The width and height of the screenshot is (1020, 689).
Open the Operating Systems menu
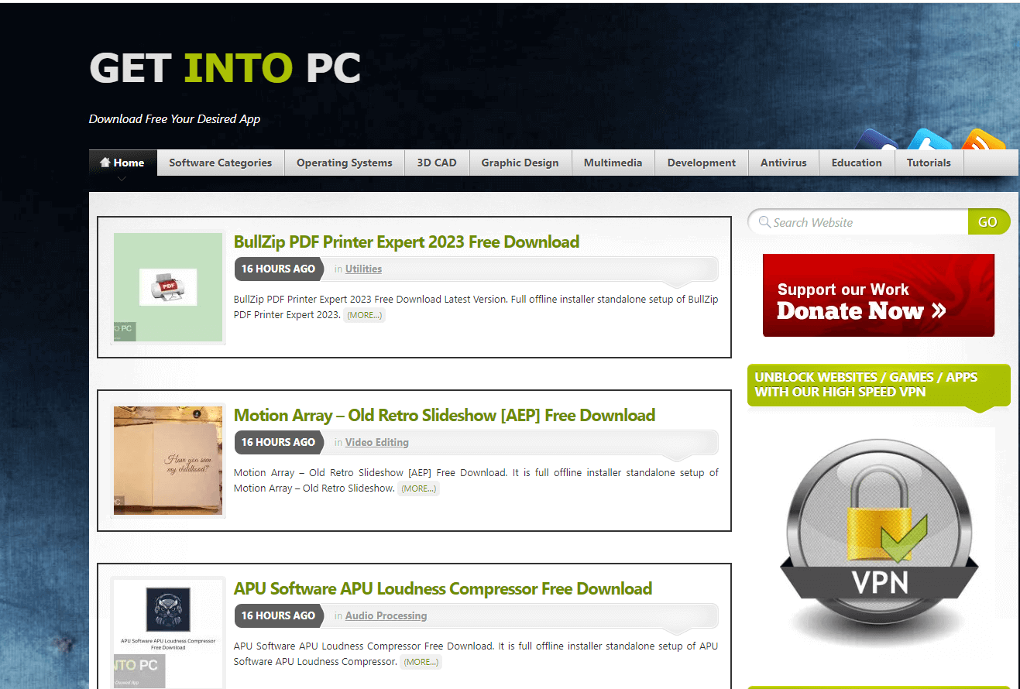coord(345,163)
